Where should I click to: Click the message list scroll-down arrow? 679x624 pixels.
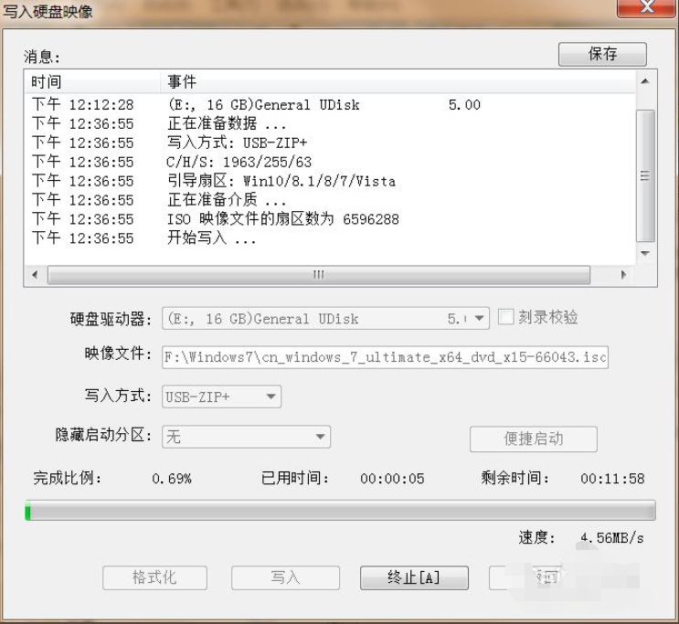(x=645, y=253)
